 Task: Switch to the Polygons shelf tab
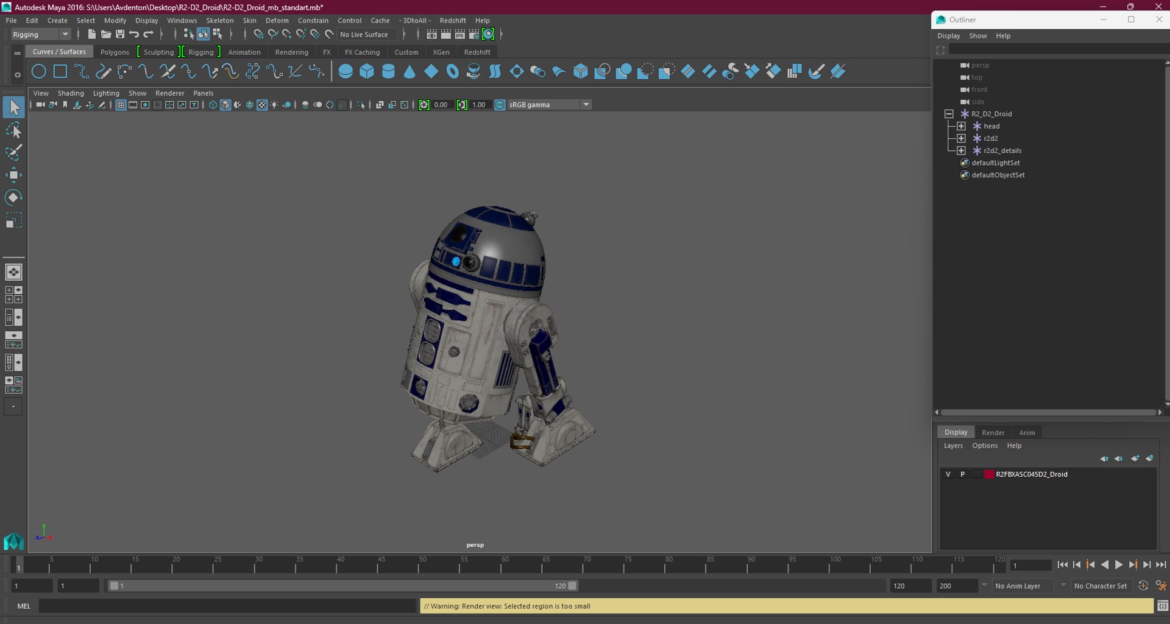(115, 52)
